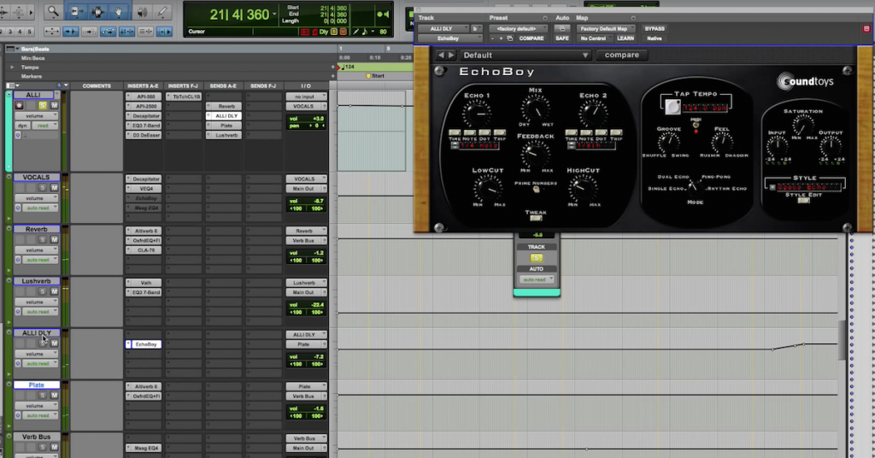Screen dimensions: 875x458
Task: Toggle Solo on the ALLI track
Action: click(43, 105)
